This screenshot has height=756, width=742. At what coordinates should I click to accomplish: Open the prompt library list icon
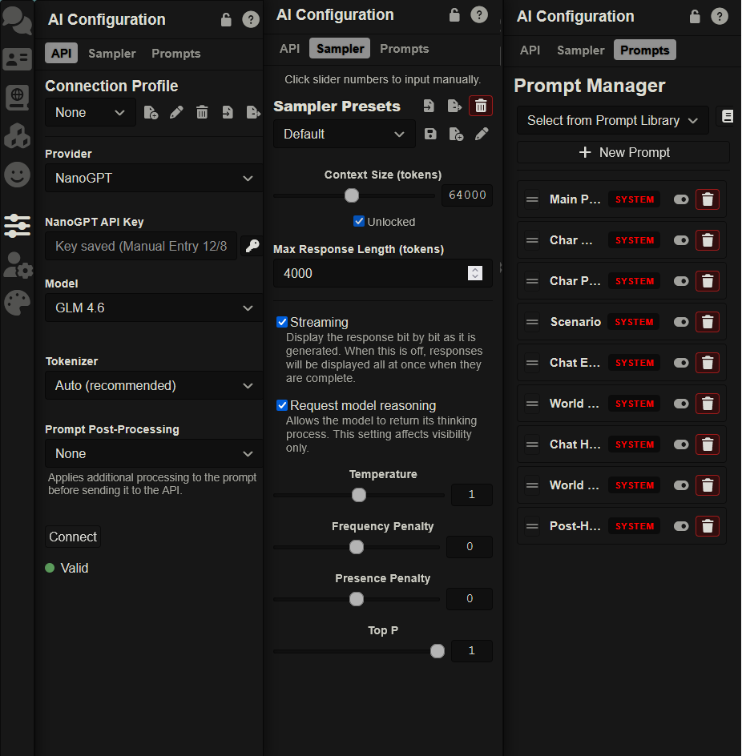pyautogui.click(x=727, y=116)
